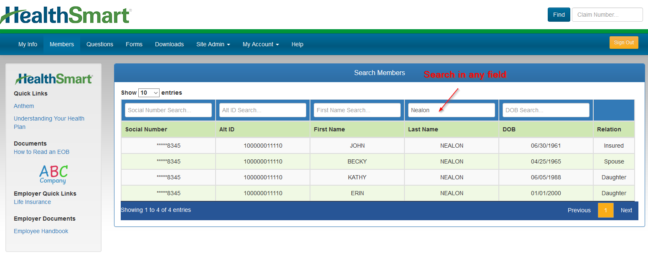Screen dimensions: 648x254
Task: Click the DOB 06/30/1961 cell
Action: point(546,146)
